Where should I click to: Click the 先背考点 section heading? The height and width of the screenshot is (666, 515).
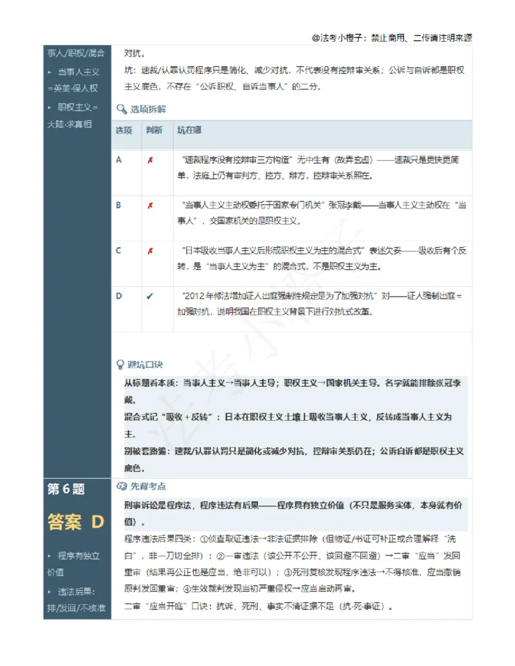coord(148,486)
